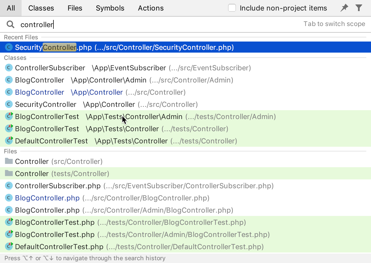The width and height of the screenshot is (371, 263).
Task: Switch to the Actions tab
Action: coord(151,8)
